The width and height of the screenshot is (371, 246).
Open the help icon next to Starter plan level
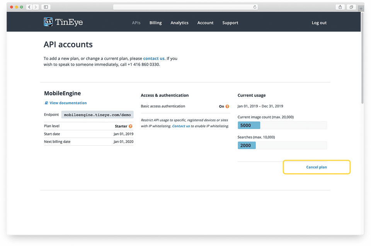[x=130, y=126]
